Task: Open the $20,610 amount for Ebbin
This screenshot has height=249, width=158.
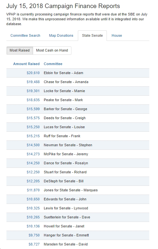Action: point(33,73)
